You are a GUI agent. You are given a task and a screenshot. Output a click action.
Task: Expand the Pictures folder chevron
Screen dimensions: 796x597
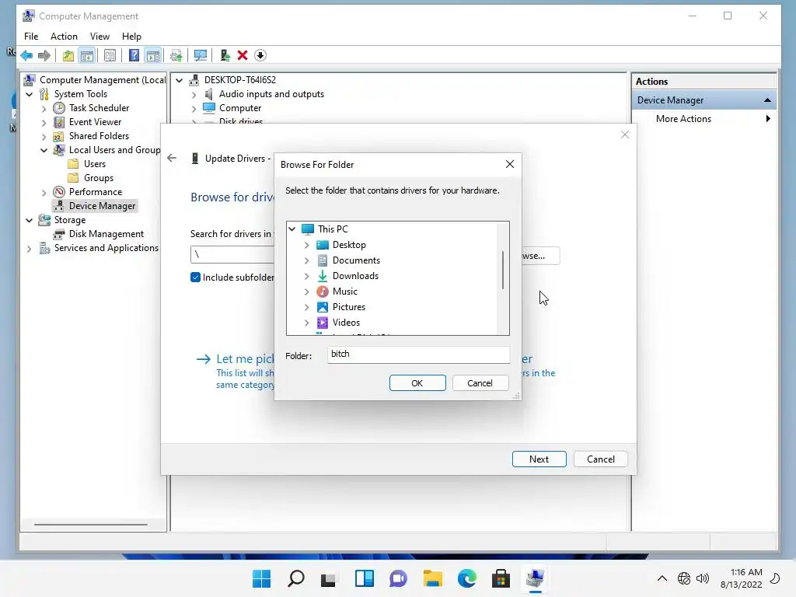[306, 307]
